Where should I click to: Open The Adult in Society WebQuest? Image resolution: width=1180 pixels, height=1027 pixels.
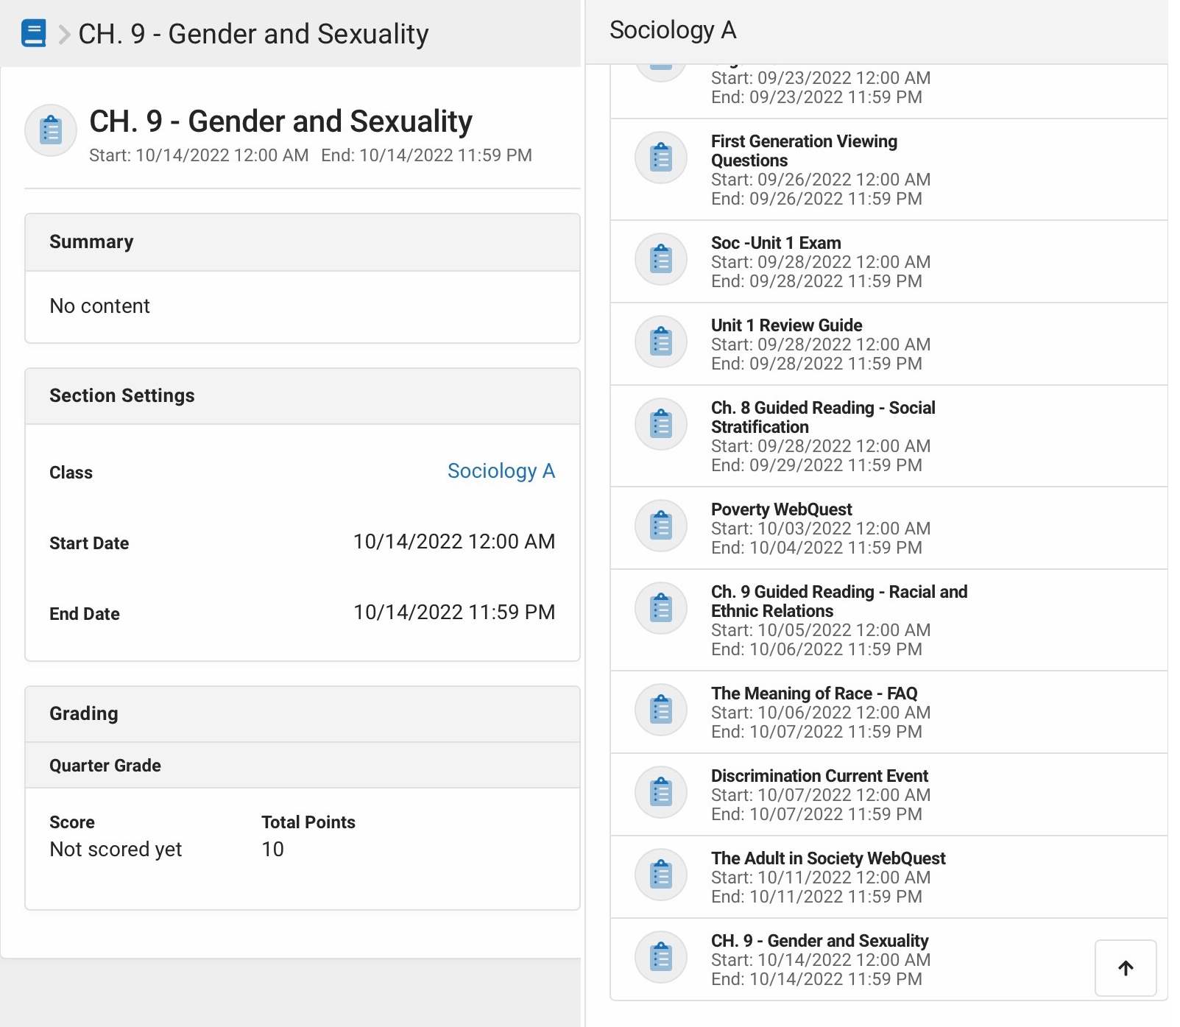(x=827, y=858)
